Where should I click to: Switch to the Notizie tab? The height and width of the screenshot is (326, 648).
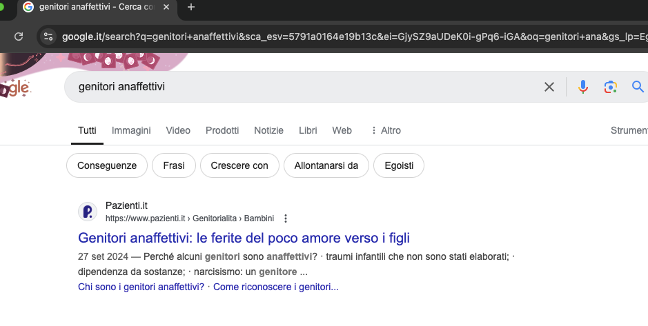(268, 130)
